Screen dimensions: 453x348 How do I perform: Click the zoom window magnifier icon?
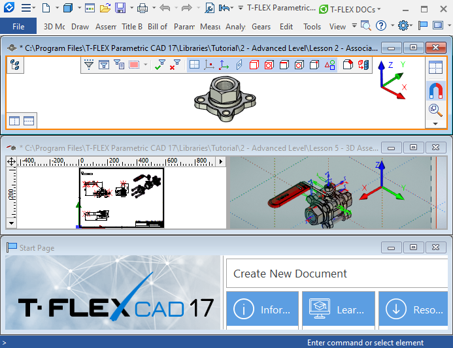435,110
